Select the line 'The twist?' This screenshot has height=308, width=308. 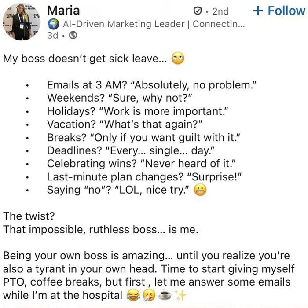coord(29,216)
